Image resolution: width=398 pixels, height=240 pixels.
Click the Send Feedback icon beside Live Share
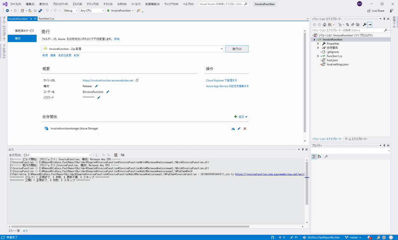pyautogui.click(x=392, y=11)
